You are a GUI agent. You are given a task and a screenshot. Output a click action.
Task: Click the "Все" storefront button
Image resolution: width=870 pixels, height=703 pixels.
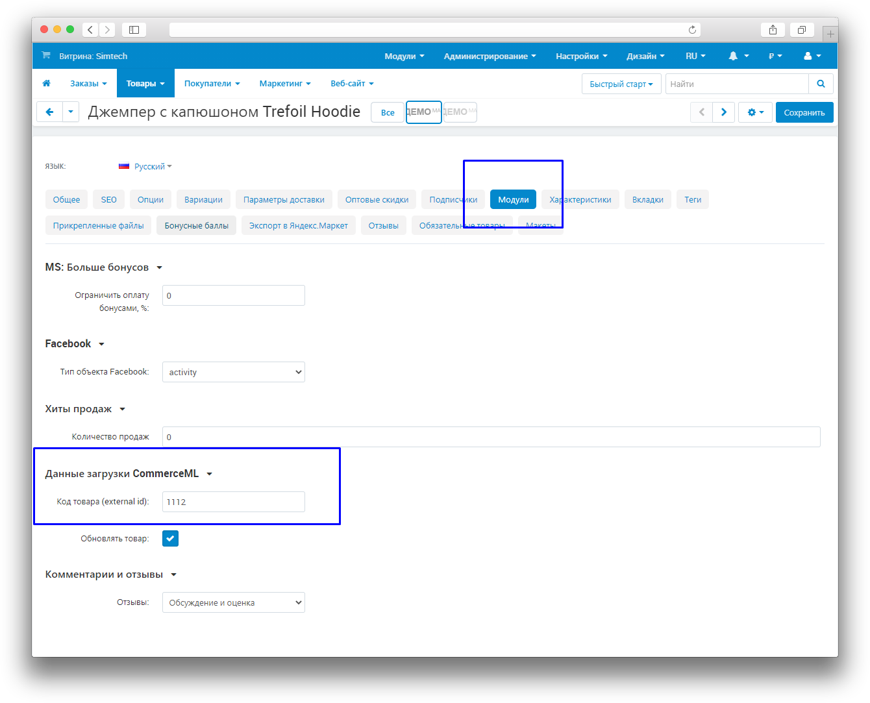[388, 112]
